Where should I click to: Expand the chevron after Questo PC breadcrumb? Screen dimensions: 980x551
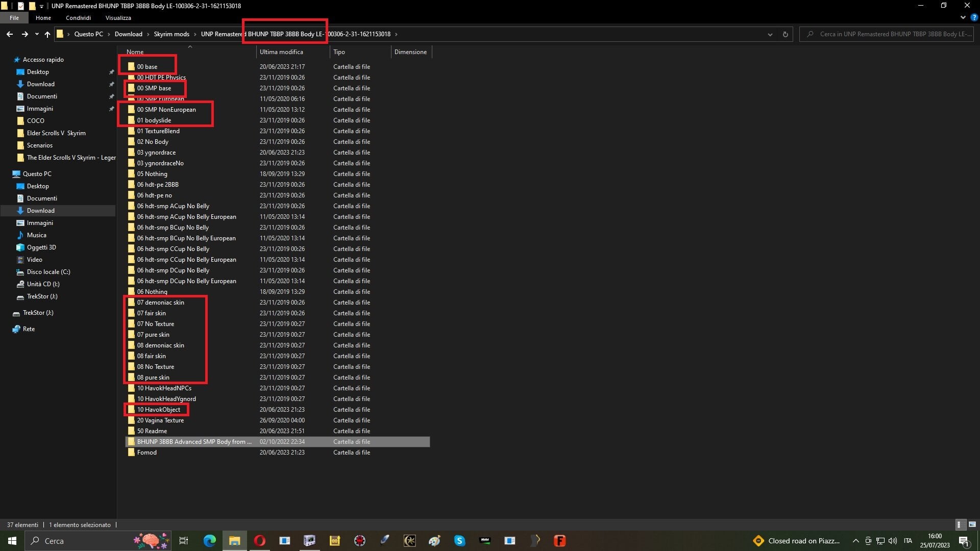109,34
